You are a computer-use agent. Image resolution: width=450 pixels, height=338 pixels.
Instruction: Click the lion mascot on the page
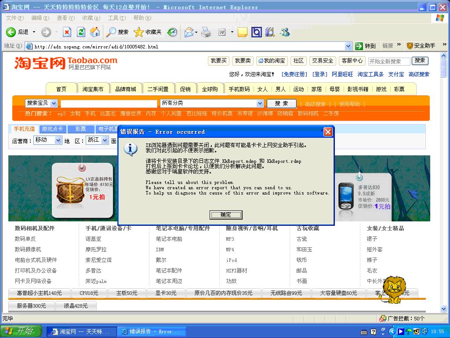coord(393,290)
